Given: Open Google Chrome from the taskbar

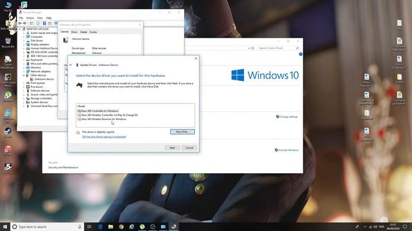Looking at the screenshot, I should (121, 227).
